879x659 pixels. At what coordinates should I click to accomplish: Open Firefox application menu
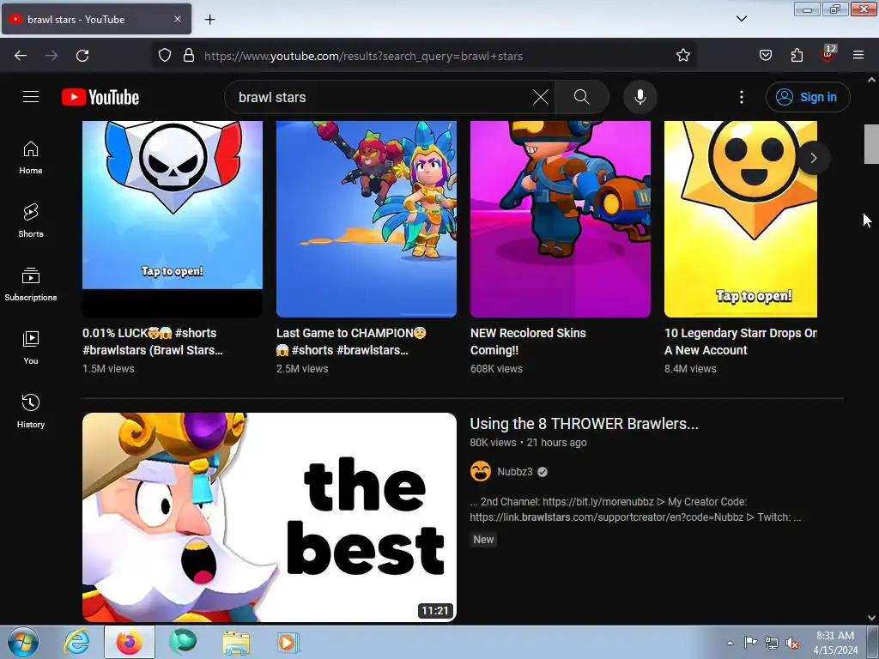(858, 56)
